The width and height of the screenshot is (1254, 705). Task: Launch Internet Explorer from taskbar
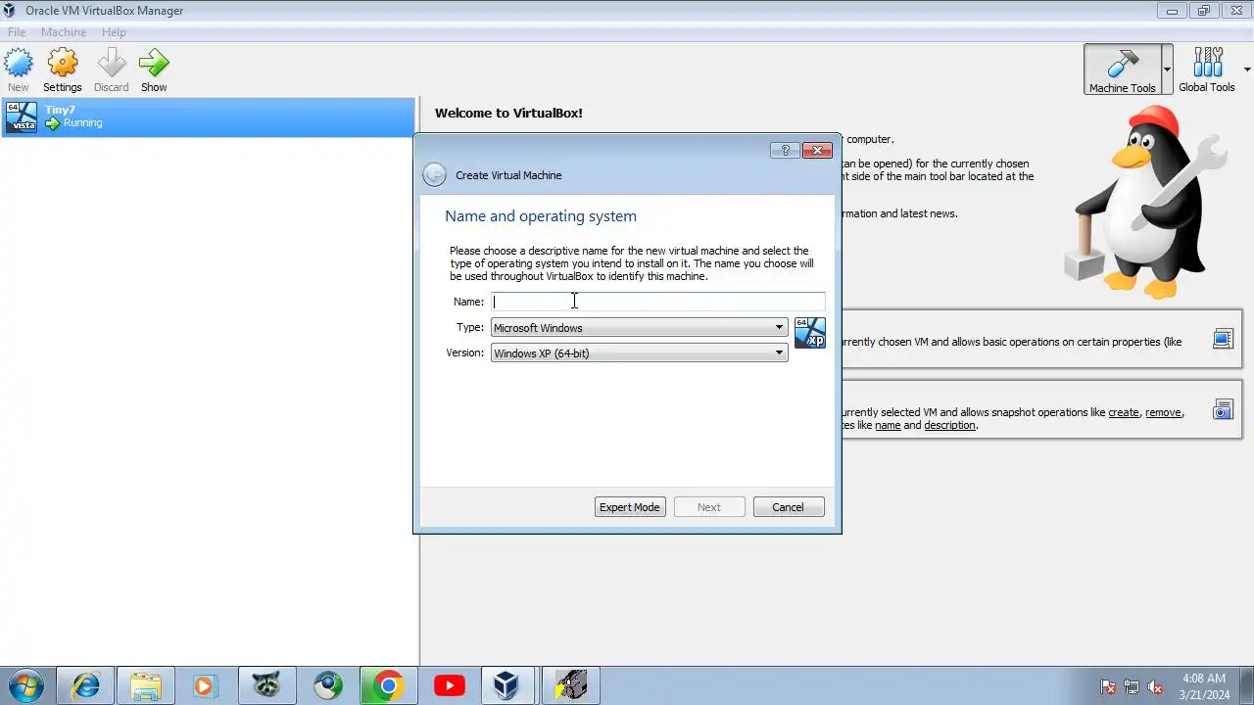coord(86,685)
